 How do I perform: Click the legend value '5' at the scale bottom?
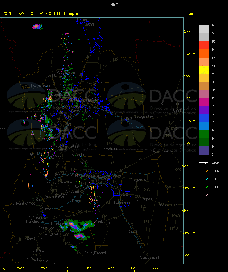point(213,154)
